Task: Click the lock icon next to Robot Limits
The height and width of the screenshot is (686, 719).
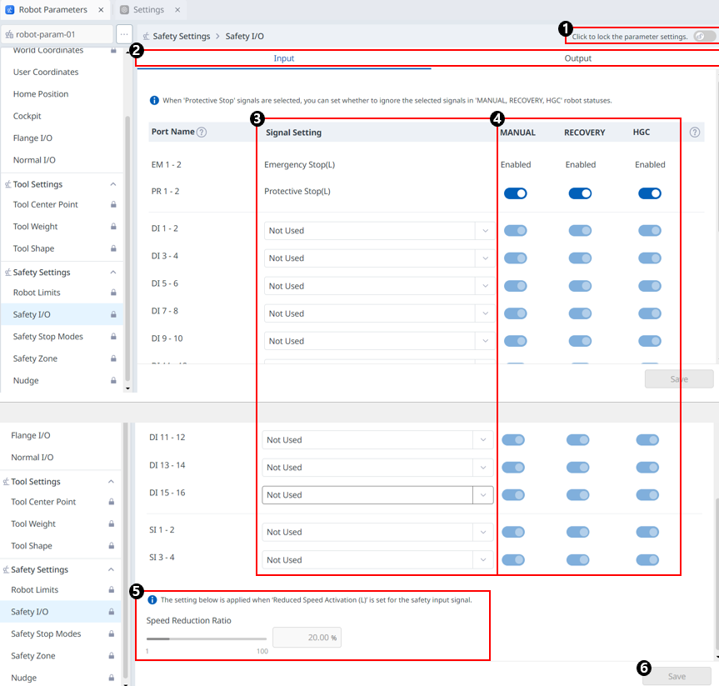Action: (113, 293)
